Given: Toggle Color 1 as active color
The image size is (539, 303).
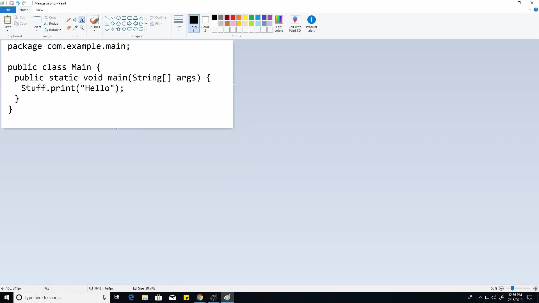Looking at the screenshot, I should point(193,24).
